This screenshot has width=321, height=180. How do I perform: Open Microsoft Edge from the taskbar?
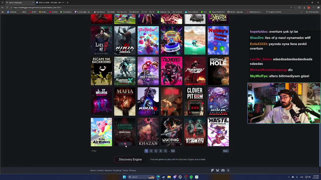tap(158, 177)
